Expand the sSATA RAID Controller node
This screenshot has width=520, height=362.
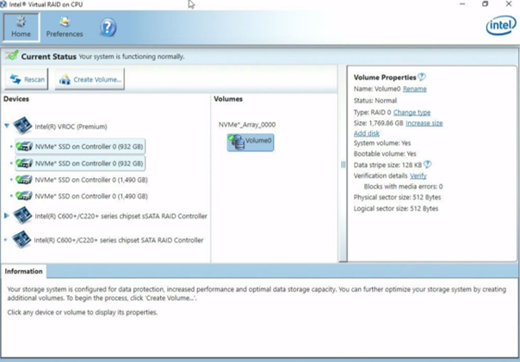(7, 216)
